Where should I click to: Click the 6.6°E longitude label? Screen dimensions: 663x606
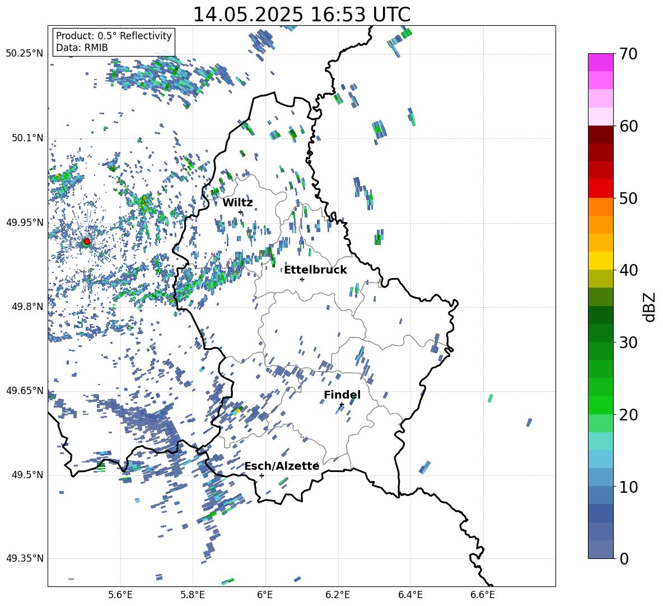483,595
